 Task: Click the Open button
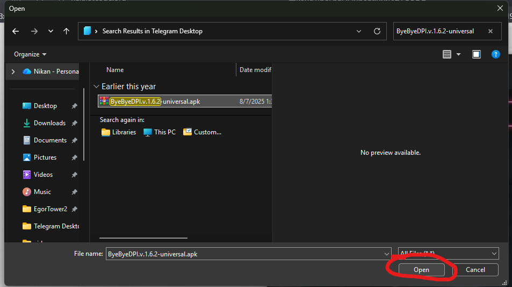pos(422,270)
